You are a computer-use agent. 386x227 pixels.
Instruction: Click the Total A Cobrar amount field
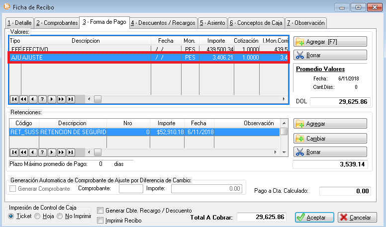click(262, 217)
